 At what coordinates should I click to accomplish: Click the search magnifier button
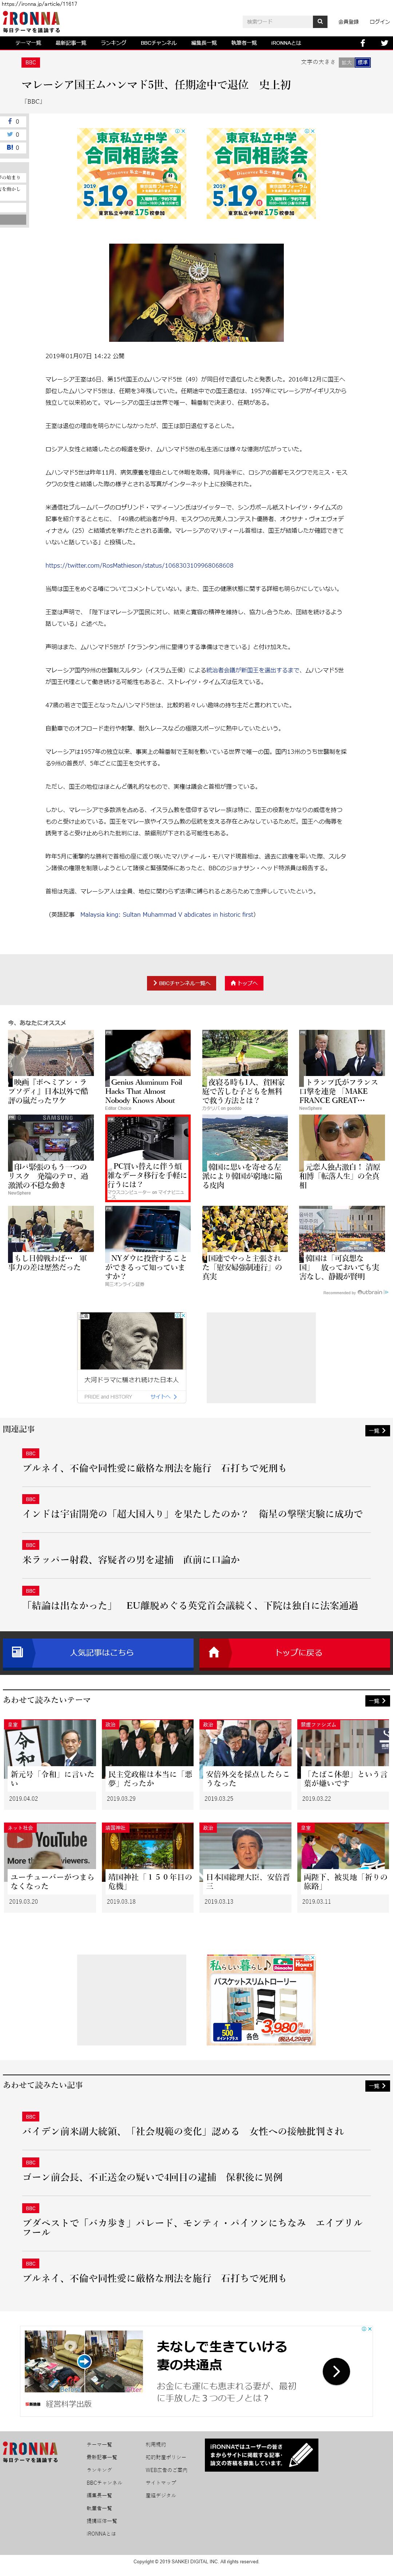[x=320, y=21]
